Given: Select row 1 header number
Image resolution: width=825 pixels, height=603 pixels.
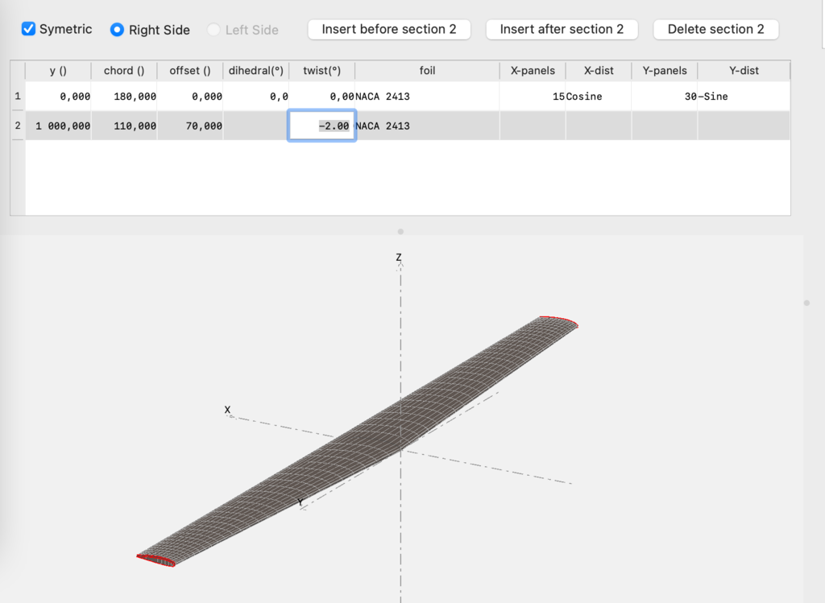Looking at the screenshot, I should tap(18, 97).
